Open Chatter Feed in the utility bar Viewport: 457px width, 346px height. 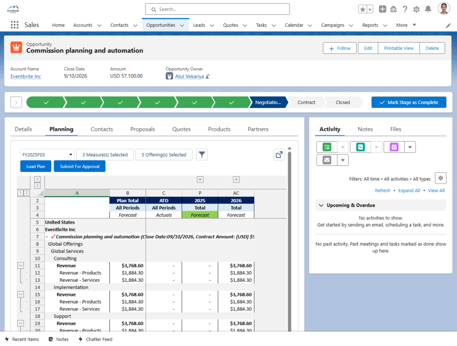(x=96, y=339)
